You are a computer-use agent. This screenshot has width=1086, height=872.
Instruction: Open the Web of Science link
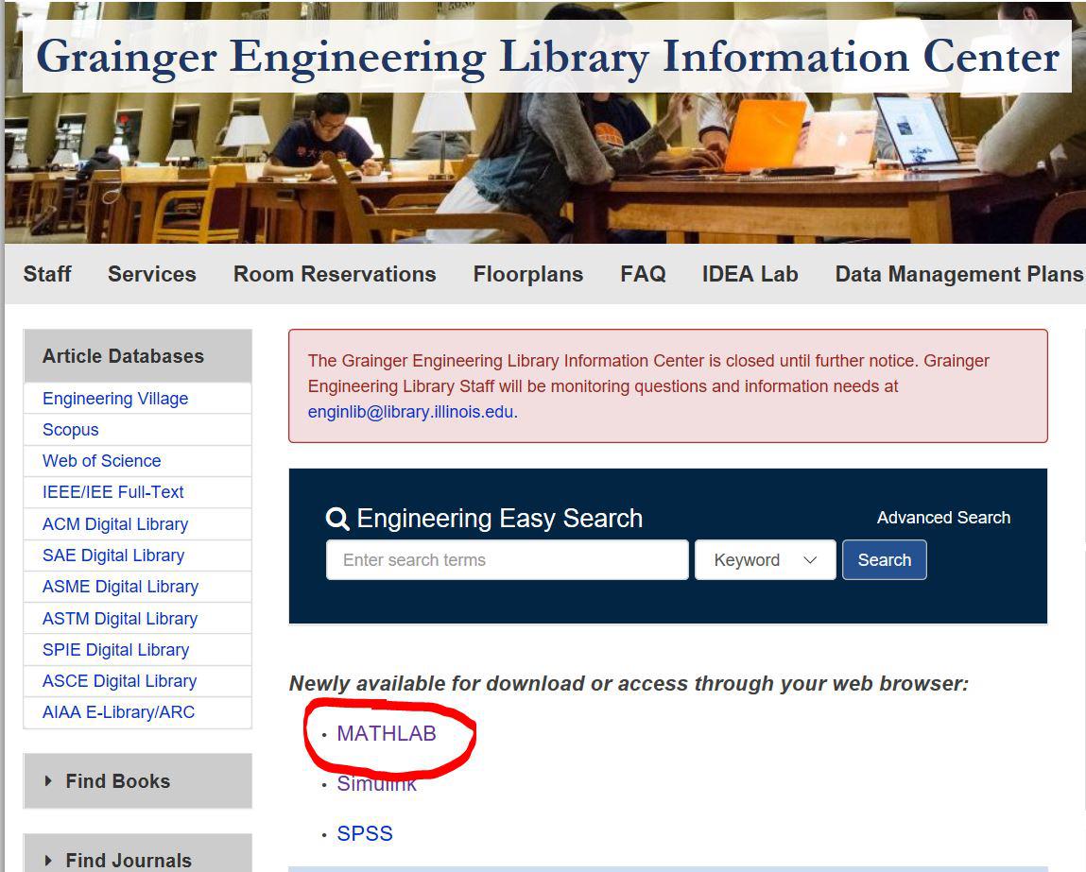(101, 461)
